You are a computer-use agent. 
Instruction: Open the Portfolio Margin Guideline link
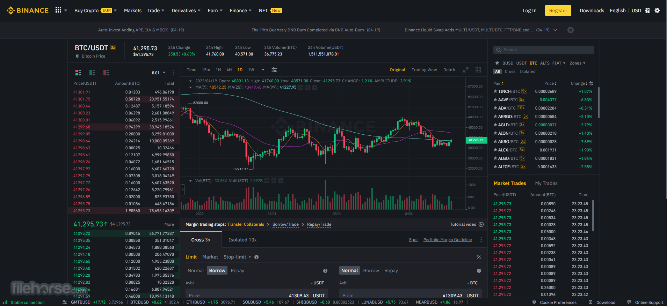coord(448,240)
